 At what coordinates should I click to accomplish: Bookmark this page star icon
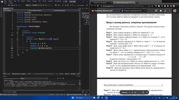(x=152, y=6)
